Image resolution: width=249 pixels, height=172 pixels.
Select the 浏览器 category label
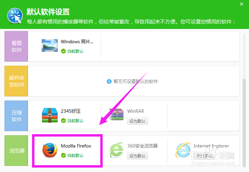(x=16, y=151)
